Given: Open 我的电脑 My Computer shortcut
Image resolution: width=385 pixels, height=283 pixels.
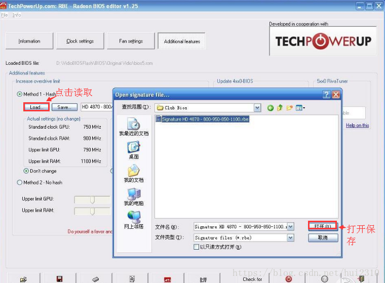Looking at the screenshot, I should tap(134, 196).
